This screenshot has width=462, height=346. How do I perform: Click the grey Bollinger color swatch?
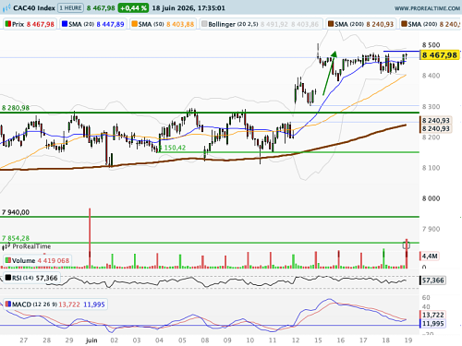[204, 24]
